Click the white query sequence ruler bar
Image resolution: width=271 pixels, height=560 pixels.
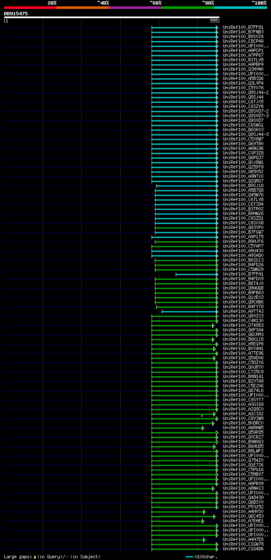pos(111,17)
